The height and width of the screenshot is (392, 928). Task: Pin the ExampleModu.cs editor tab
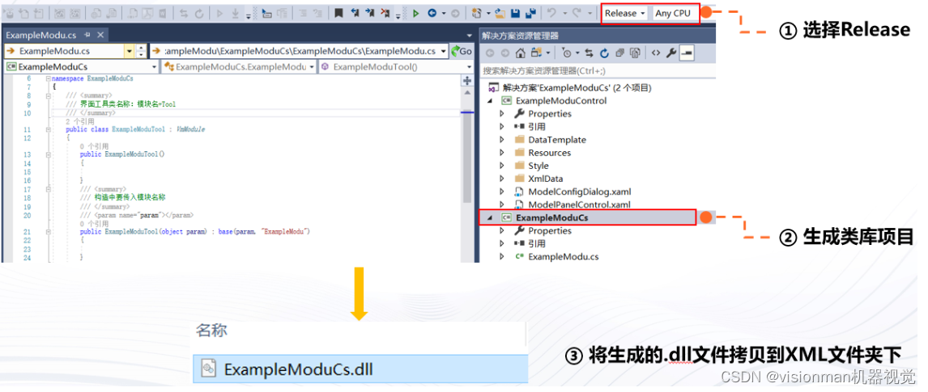pos(87,34)
